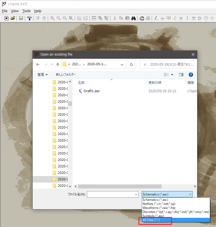Screen dimensions: 216x227
Task: Choose All Files (*.*) option
Action: point(176,220)
